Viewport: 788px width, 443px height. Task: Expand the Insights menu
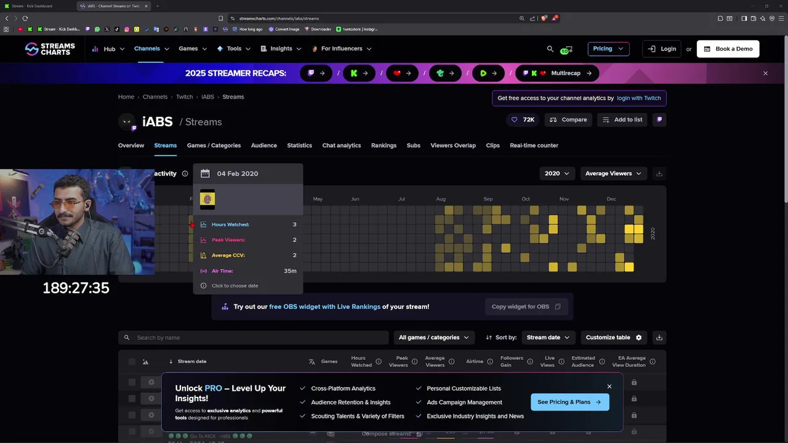click(281, 49)
